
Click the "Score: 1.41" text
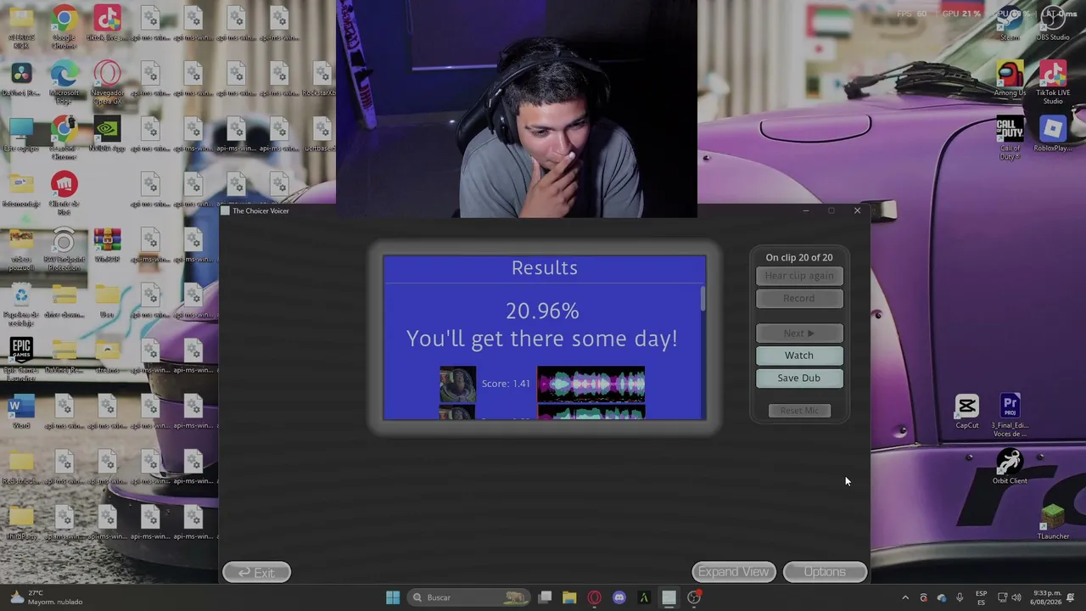(x=506, y=384)
